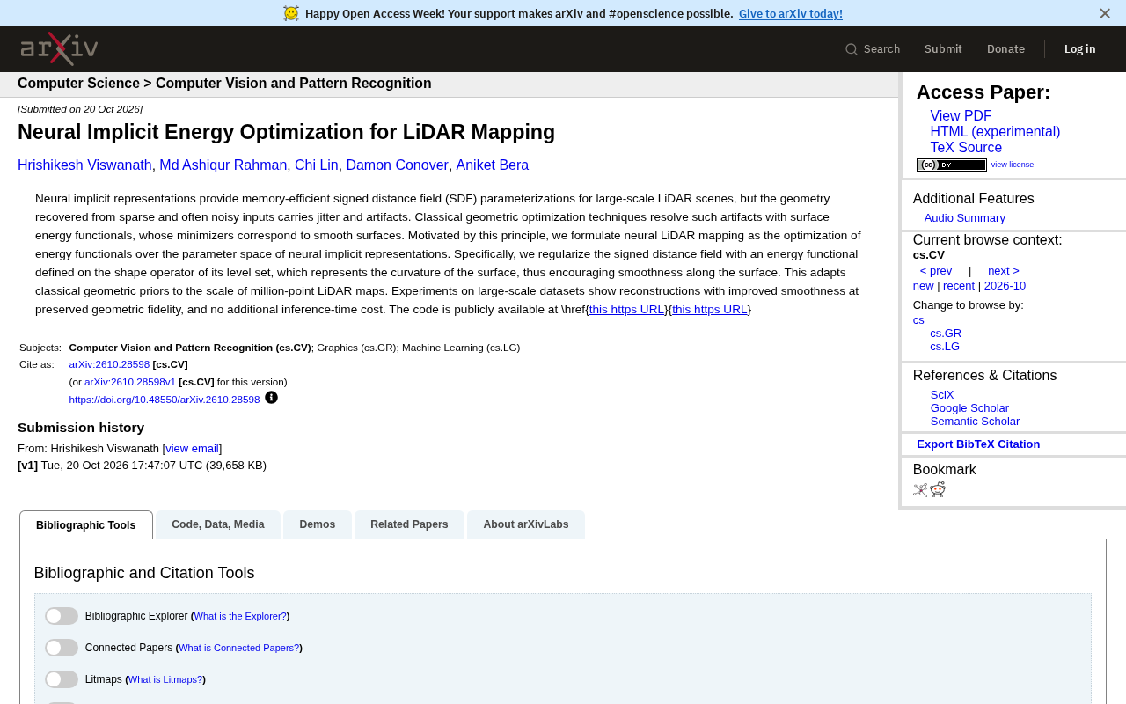The image size is (1126, 704).
Task: Click Donate in the header
Action: coord(1005,49)
